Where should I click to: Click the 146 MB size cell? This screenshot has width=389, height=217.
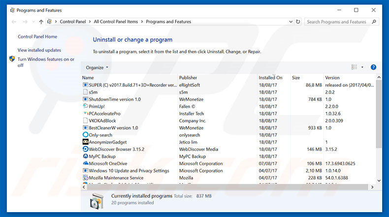(x=314, y=149)
